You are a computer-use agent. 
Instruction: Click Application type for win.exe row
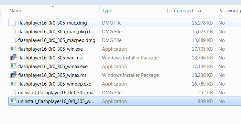pyautogui.click(x=114, y=49)
